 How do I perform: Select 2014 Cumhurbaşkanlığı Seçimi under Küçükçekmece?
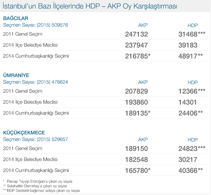point(36,171)
